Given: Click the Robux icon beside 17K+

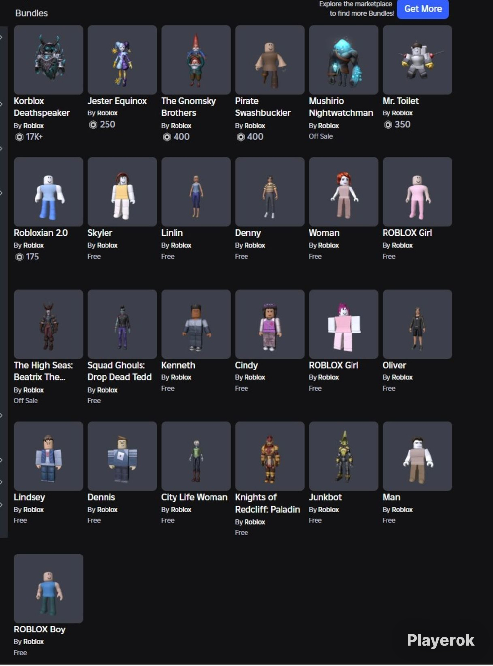Looking at the screenshot, I should click(19, 137).
